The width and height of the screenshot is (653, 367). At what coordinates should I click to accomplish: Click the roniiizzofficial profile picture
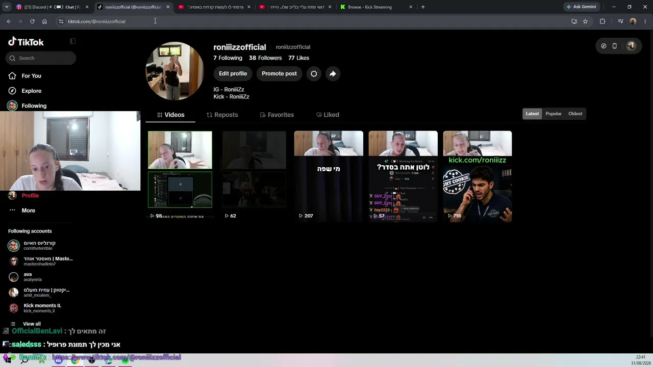[x=175, y=71]
